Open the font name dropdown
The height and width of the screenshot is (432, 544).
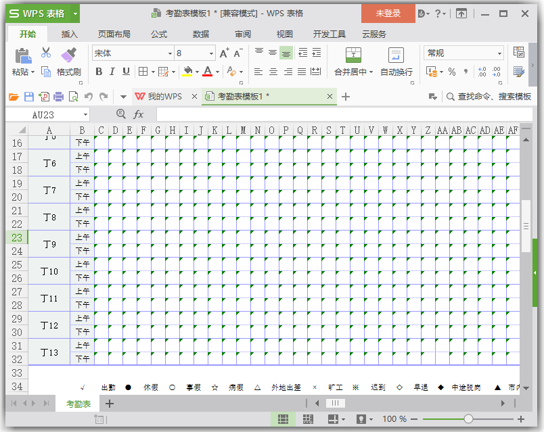coord(169,53)
